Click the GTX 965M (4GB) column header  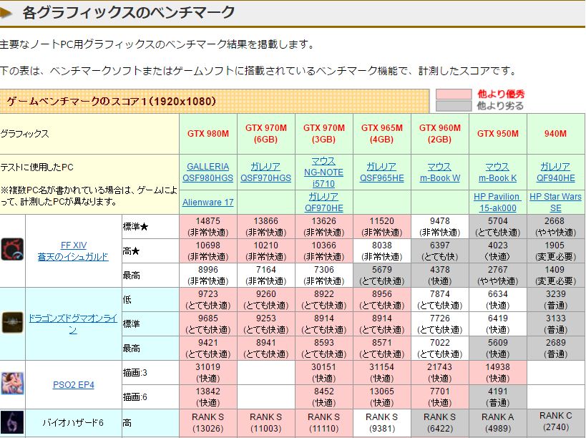click(x=382, y=134)
